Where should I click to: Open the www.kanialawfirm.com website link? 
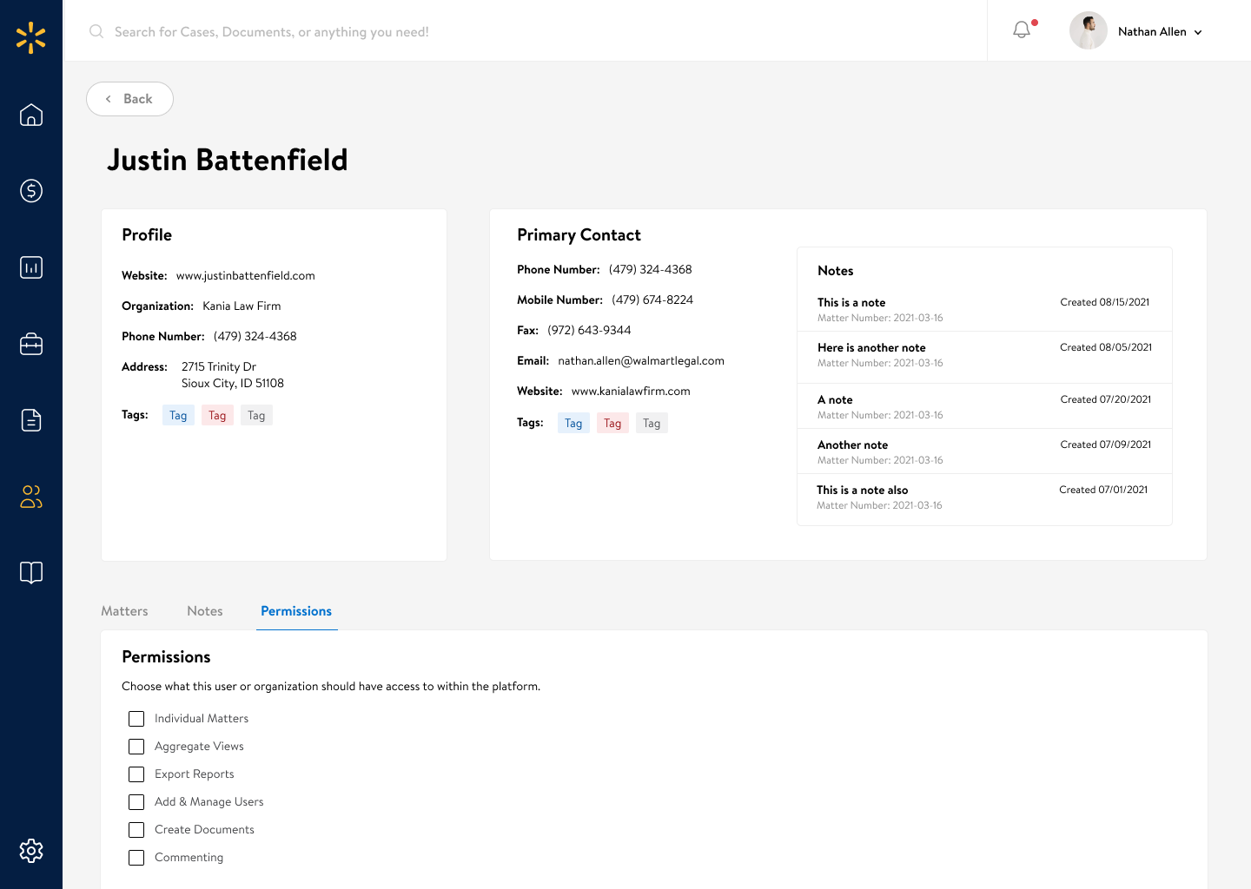630,391
